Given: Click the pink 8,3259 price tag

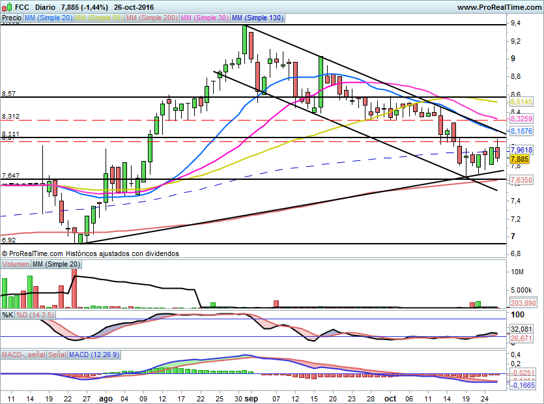Looking at the screenshot, I should coord(521,119).
